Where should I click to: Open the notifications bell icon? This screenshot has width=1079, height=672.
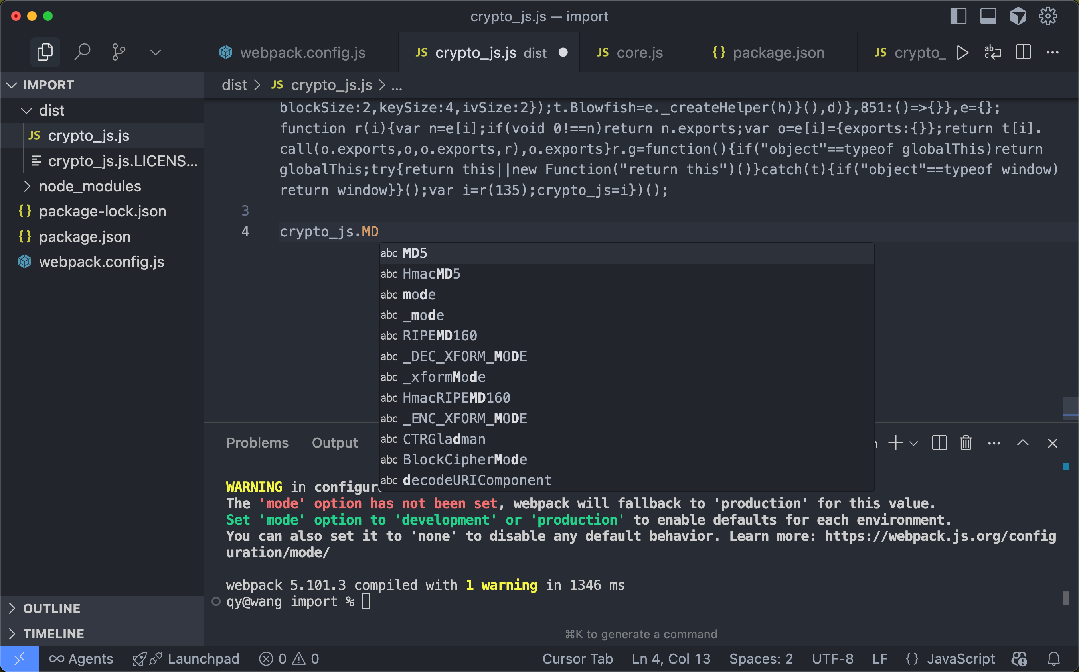1053,659
